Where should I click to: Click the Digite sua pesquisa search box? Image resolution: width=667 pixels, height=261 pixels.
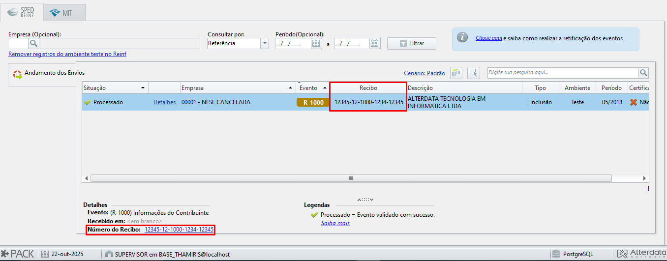click(563, 73)
